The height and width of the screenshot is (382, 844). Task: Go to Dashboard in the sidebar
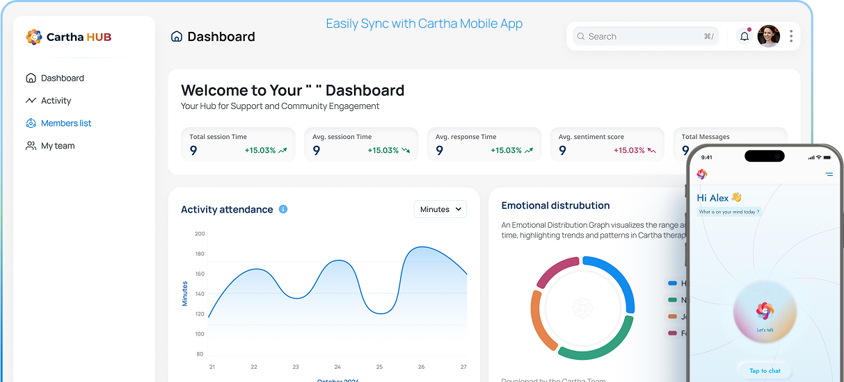pos(62,78)
